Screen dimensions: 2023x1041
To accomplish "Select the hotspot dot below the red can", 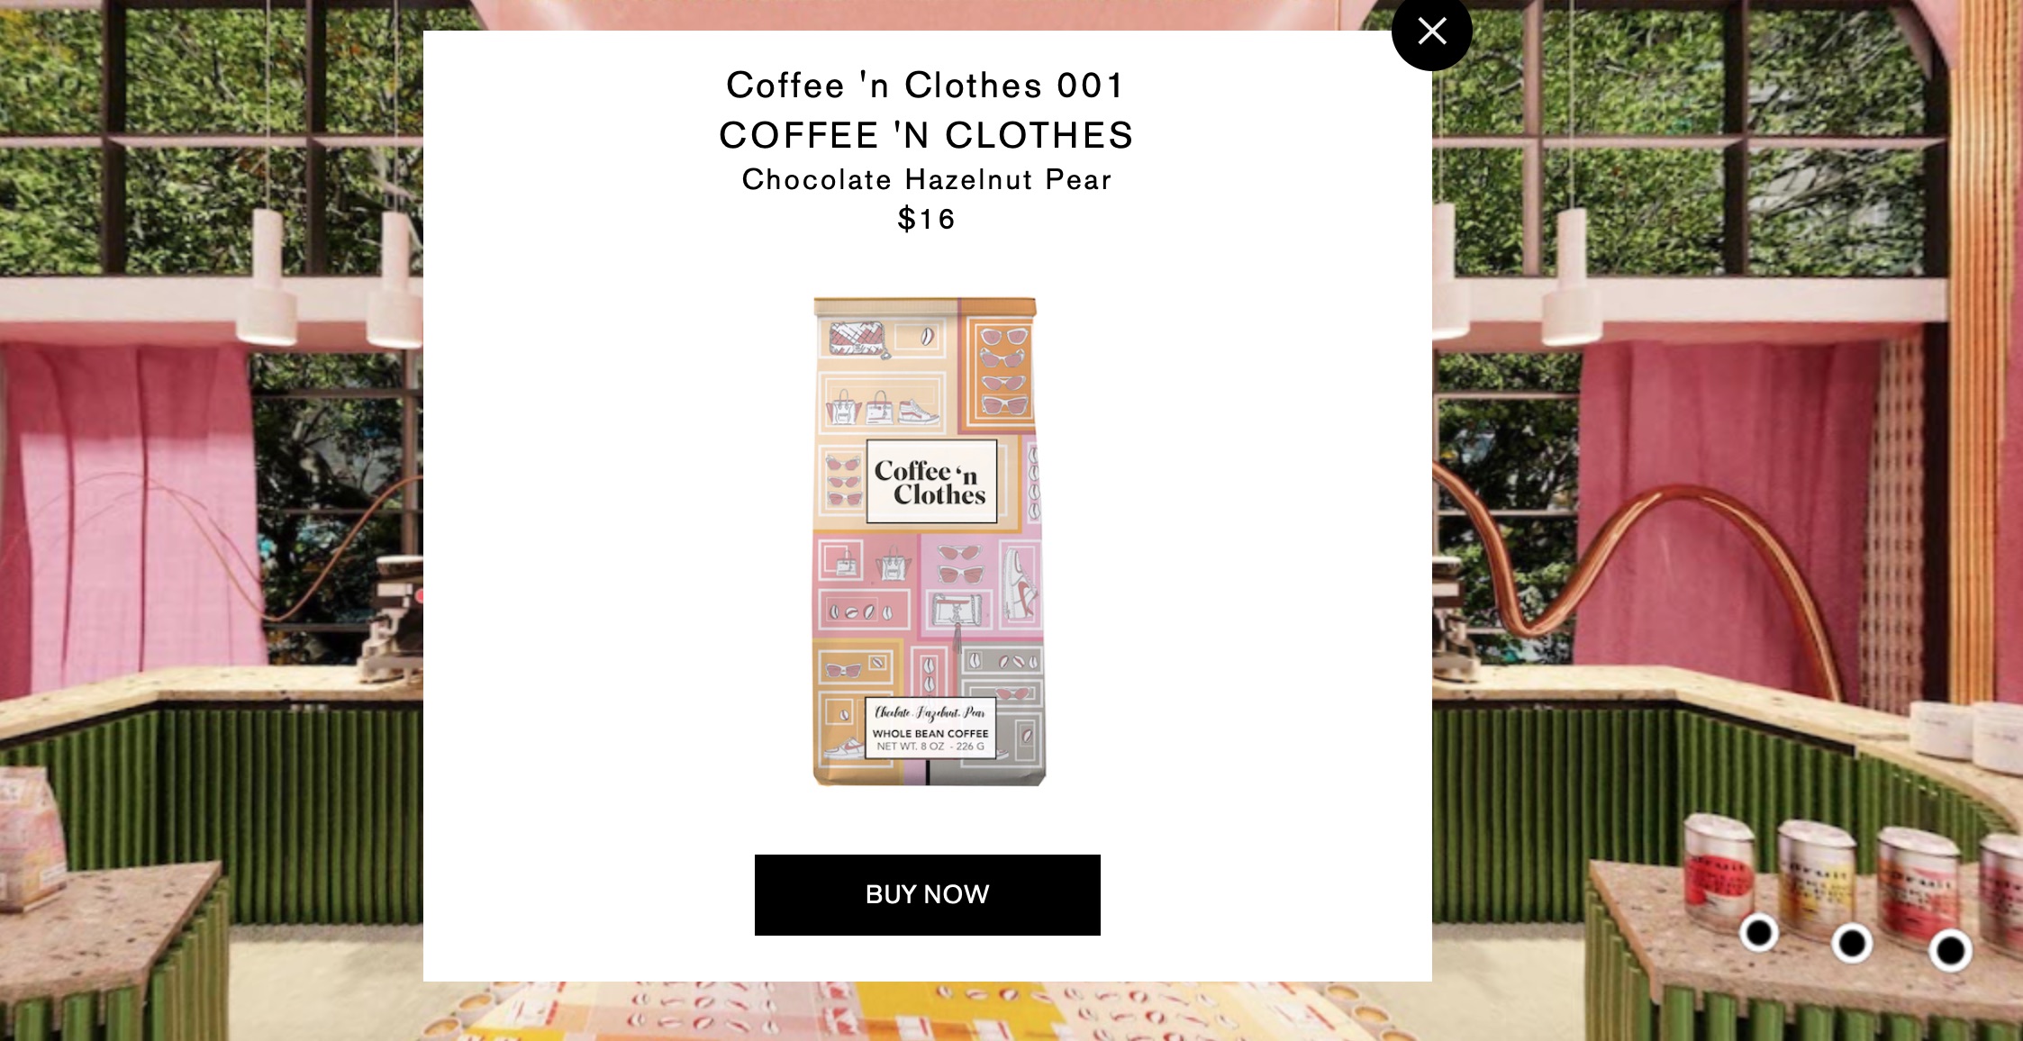I will pos(1758,932).
